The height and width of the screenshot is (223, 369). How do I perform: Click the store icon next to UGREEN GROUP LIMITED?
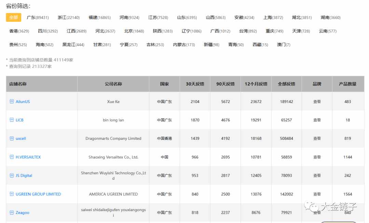click(x=12, y=194)
